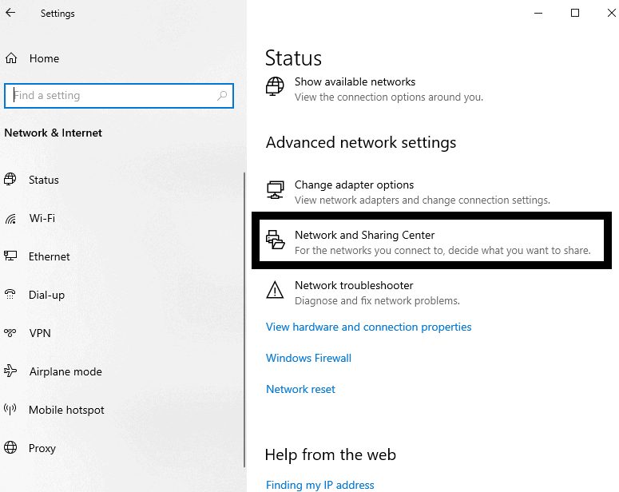
Task: Open Network and Sharing Center
Action: (x=364, y=236)
